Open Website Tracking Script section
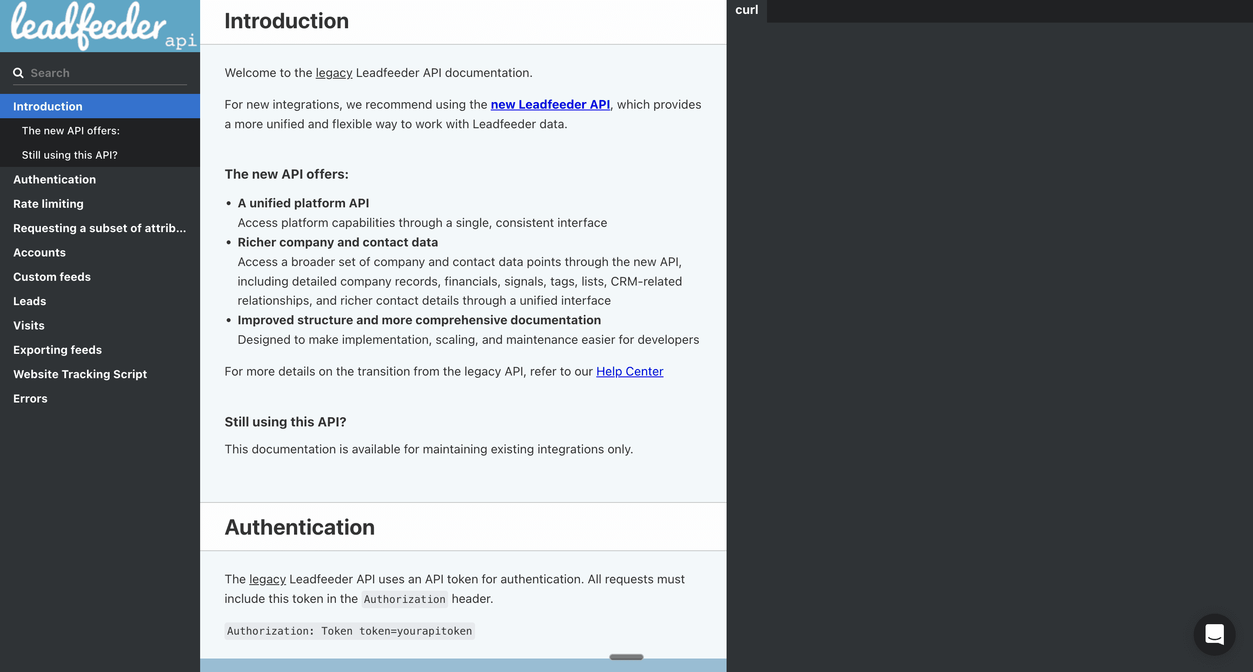 coord(80,374)
